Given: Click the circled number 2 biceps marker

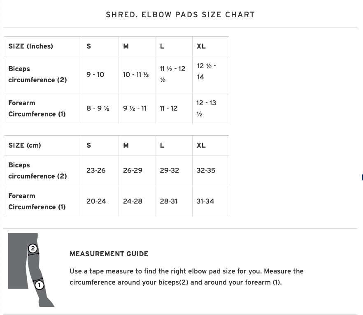Looking at the screenshot, I should coord(33,248).
